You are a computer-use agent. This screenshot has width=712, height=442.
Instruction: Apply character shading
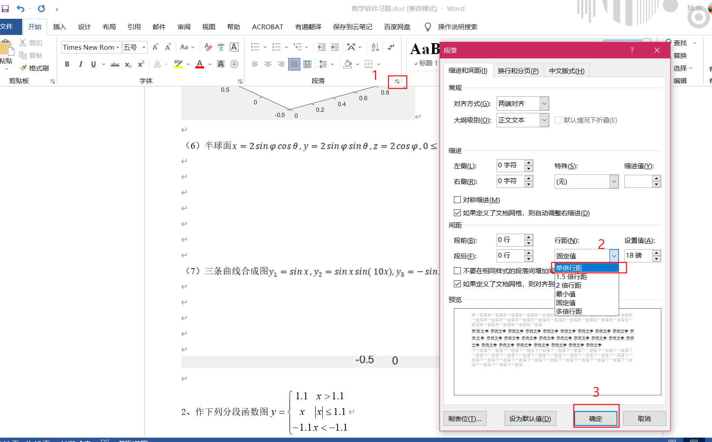[x=221, y=65]
